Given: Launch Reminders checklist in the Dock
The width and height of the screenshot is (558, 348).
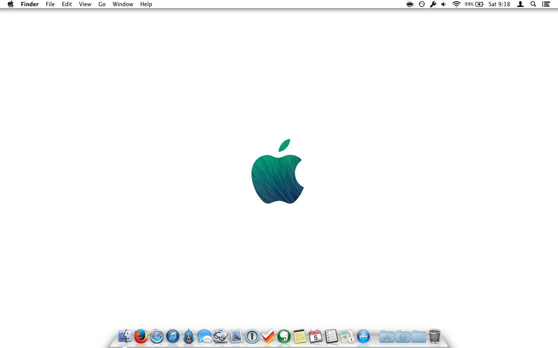Looking at the screenshot, I should point(332,336).
